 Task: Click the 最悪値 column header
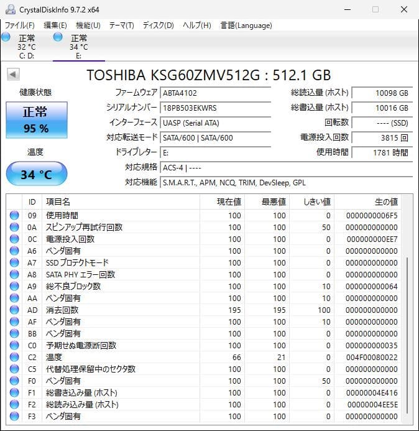point(267,202)
